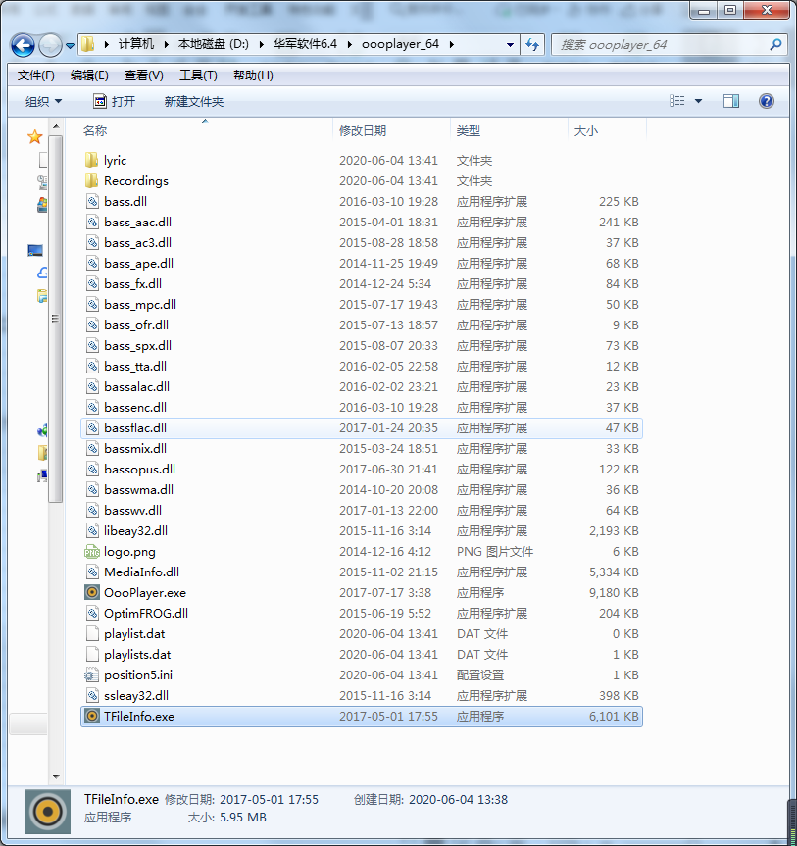Screen dimensions: 797x846
Task: Click the file name bass_mpc.dll
Action: 140,304
